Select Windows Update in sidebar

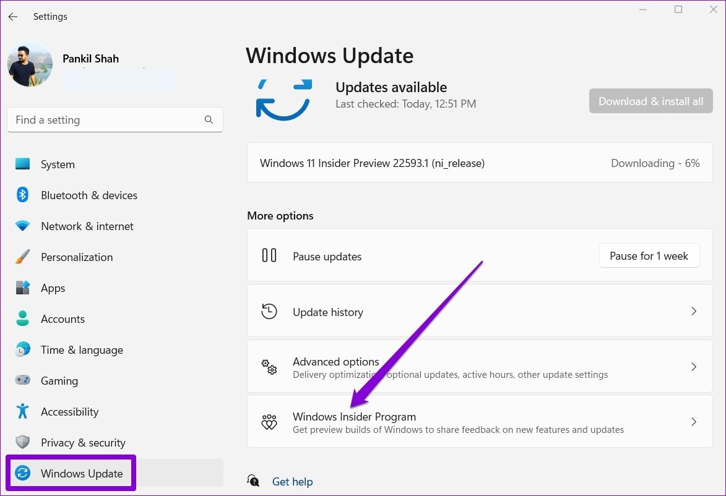[x=115, y=473]
